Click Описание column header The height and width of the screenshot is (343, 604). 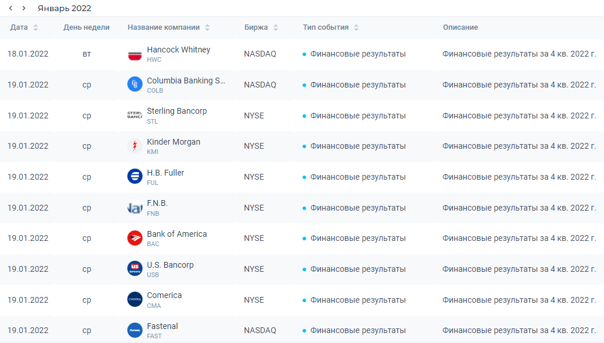[460, 27]
